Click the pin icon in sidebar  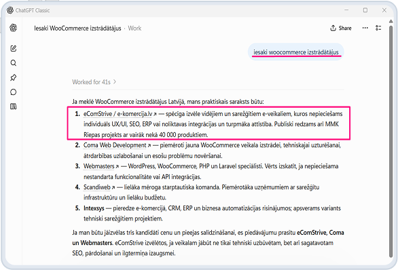[x=13, y=77]
